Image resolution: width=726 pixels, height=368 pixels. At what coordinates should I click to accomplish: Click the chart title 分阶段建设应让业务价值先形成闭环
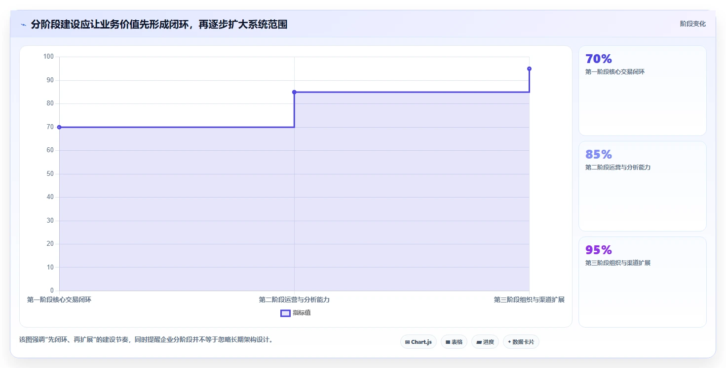click(159, 24)
